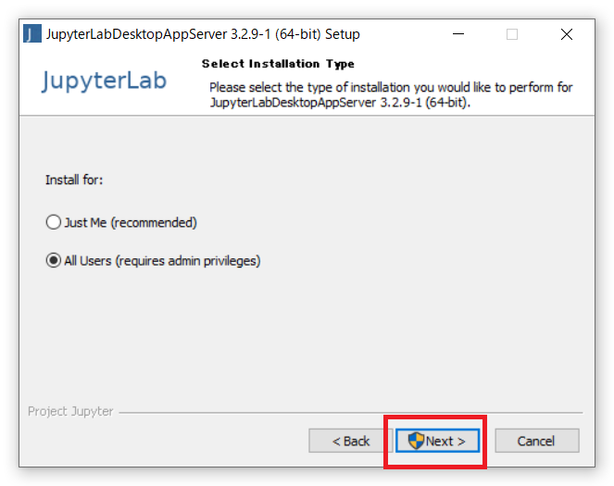Select the All Users radio button
Viewport: 614px width, 486px height.
tap(54, 261)
